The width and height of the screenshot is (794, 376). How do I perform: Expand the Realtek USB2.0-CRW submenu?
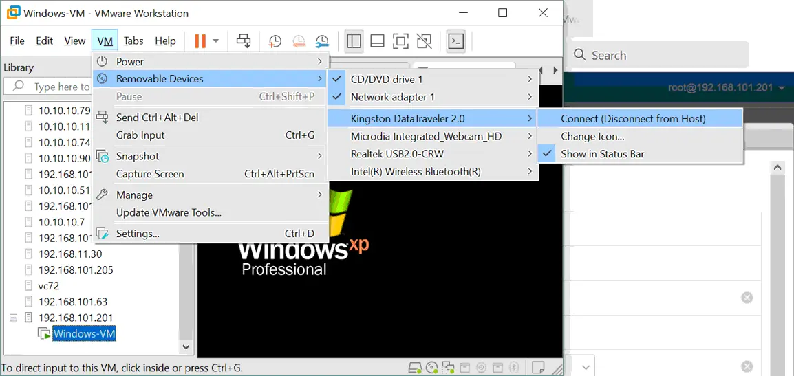(x=530, y=154)
